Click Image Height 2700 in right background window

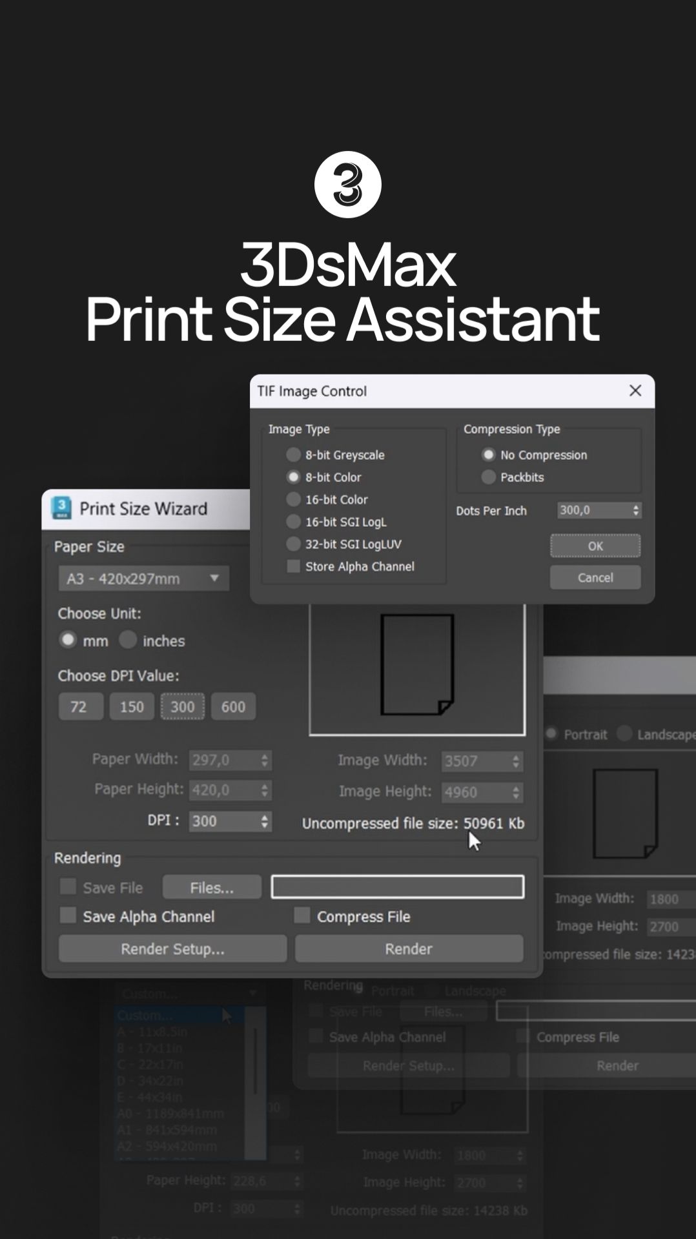point(671,927)
